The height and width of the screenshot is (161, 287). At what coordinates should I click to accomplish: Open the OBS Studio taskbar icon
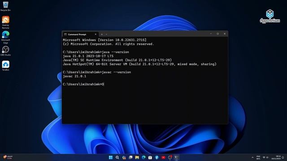coord(170,157)
